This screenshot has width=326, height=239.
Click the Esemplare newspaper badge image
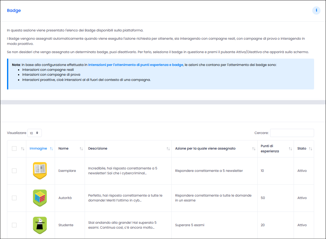(40, 171)
